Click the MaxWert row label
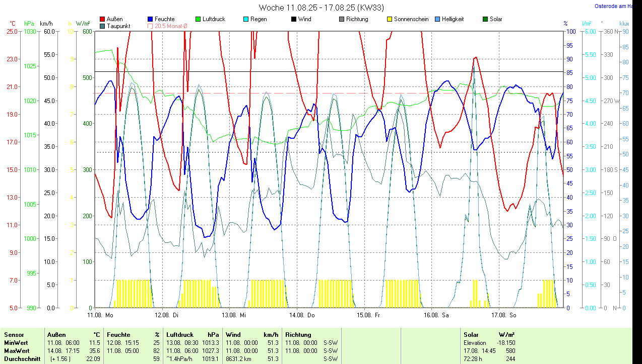This screenshot has height=364, width=642. click(x=17, y=350)
